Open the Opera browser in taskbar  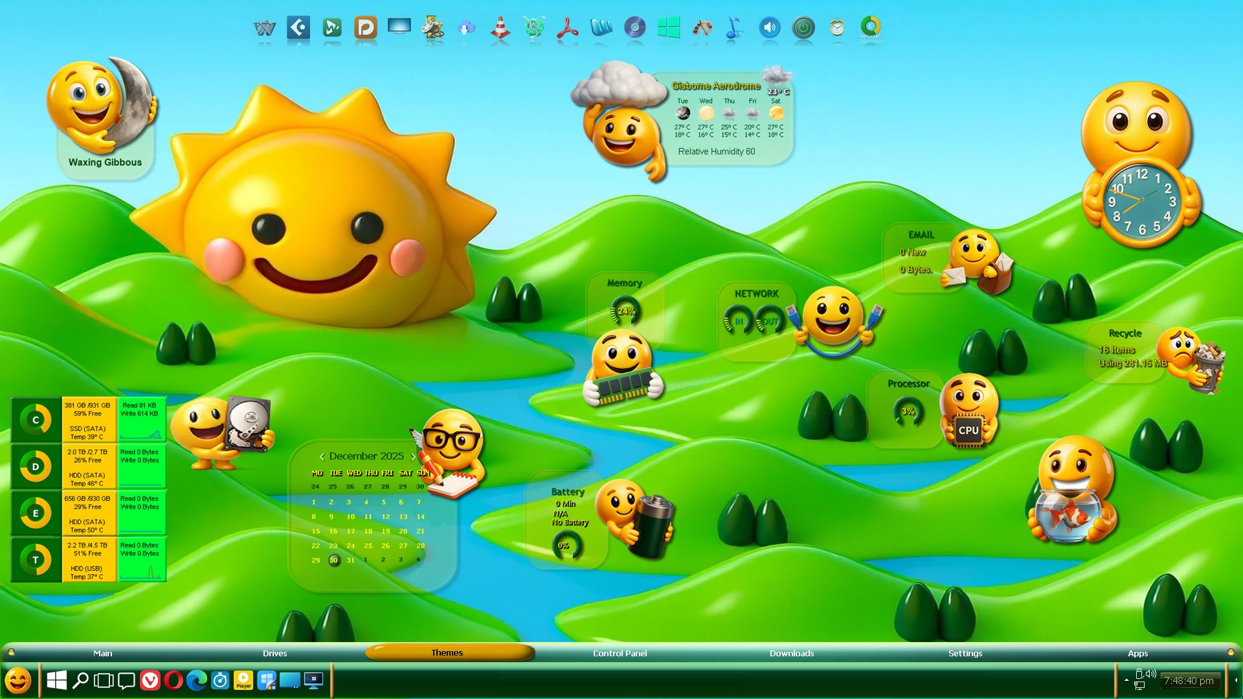[174, 680]
